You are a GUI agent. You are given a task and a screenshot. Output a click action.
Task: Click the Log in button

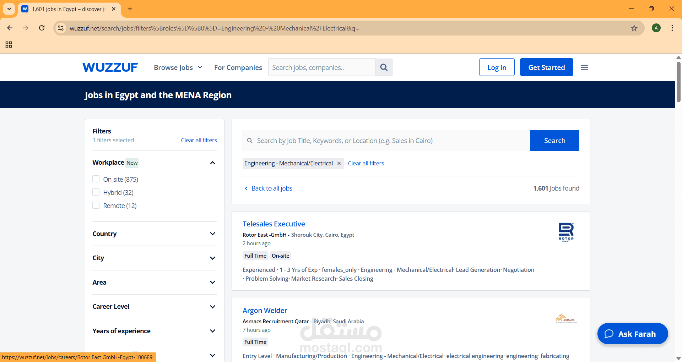[497, 67]
